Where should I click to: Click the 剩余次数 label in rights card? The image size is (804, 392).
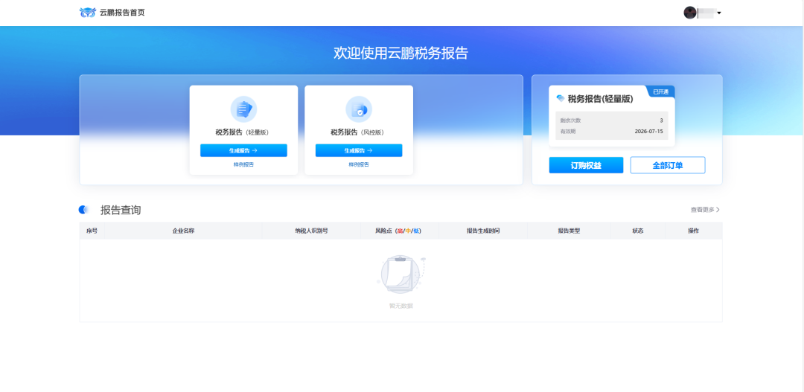[571, 121]
